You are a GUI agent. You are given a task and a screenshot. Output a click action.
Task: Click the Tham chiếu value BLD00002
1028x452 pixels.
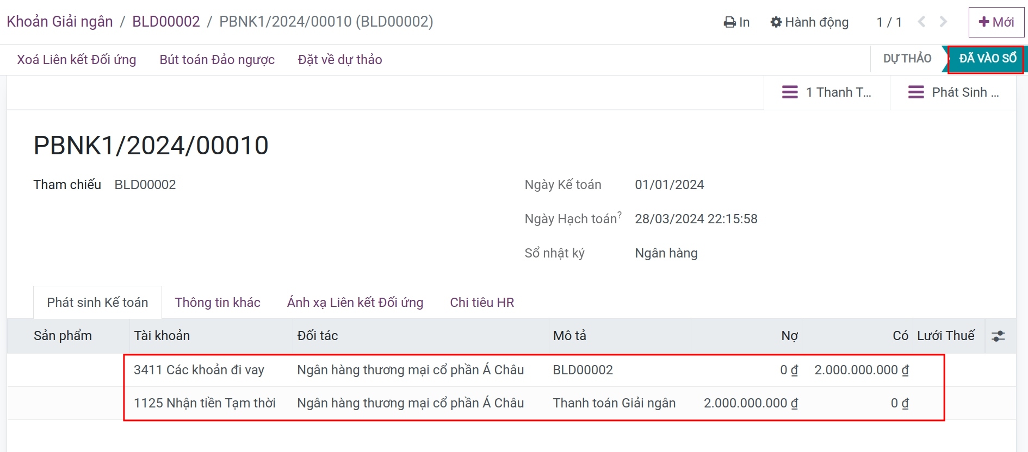[x=145, y=185]
